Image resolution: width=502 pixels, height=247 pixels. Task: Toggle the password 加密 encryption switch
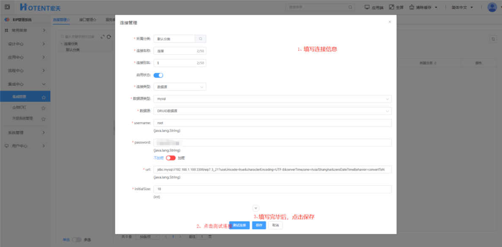pos(170,158)
